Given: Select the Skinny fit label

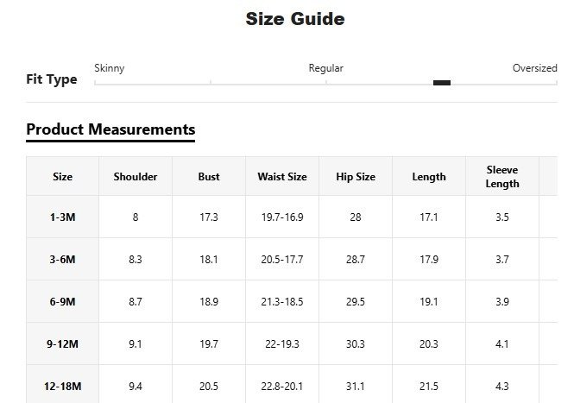Looking at the screenshot, I should click(109, 68).
